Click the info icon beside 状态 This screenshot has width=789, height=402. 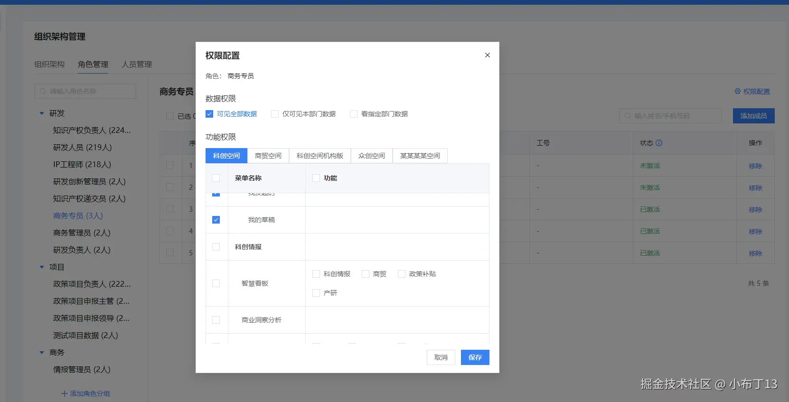(659, 143)
